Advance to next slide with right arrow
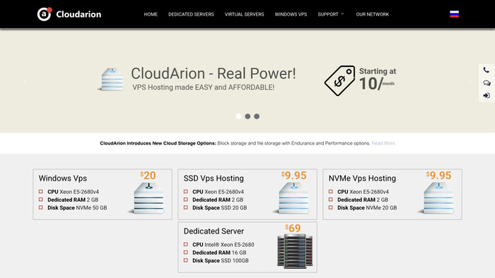 [x=470, y=81]
